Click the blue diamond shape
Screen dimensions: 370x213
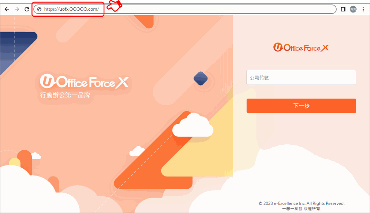pos(201,78)
